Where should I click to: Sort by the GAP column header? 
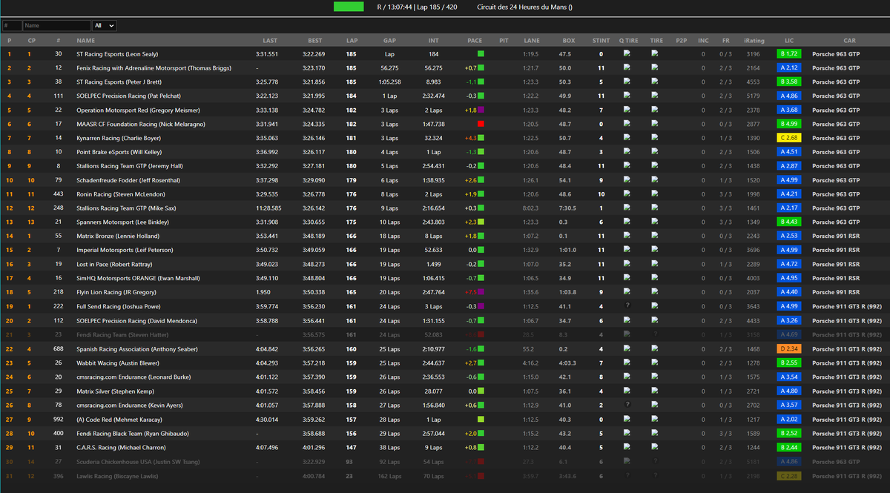[x=389, y=40]
